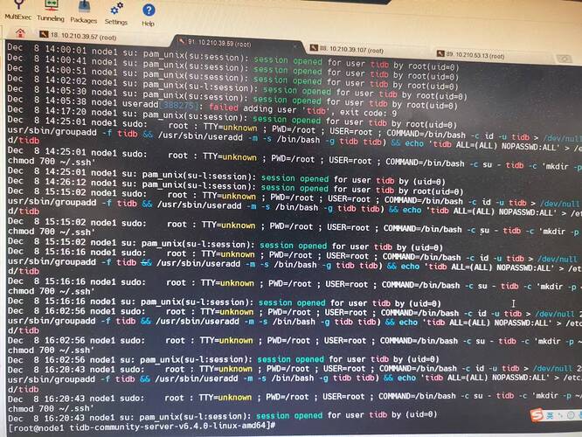Toggle the 英 input language indicator
The width and height of the screenshot is (582, 437).
tap(550, 415)
